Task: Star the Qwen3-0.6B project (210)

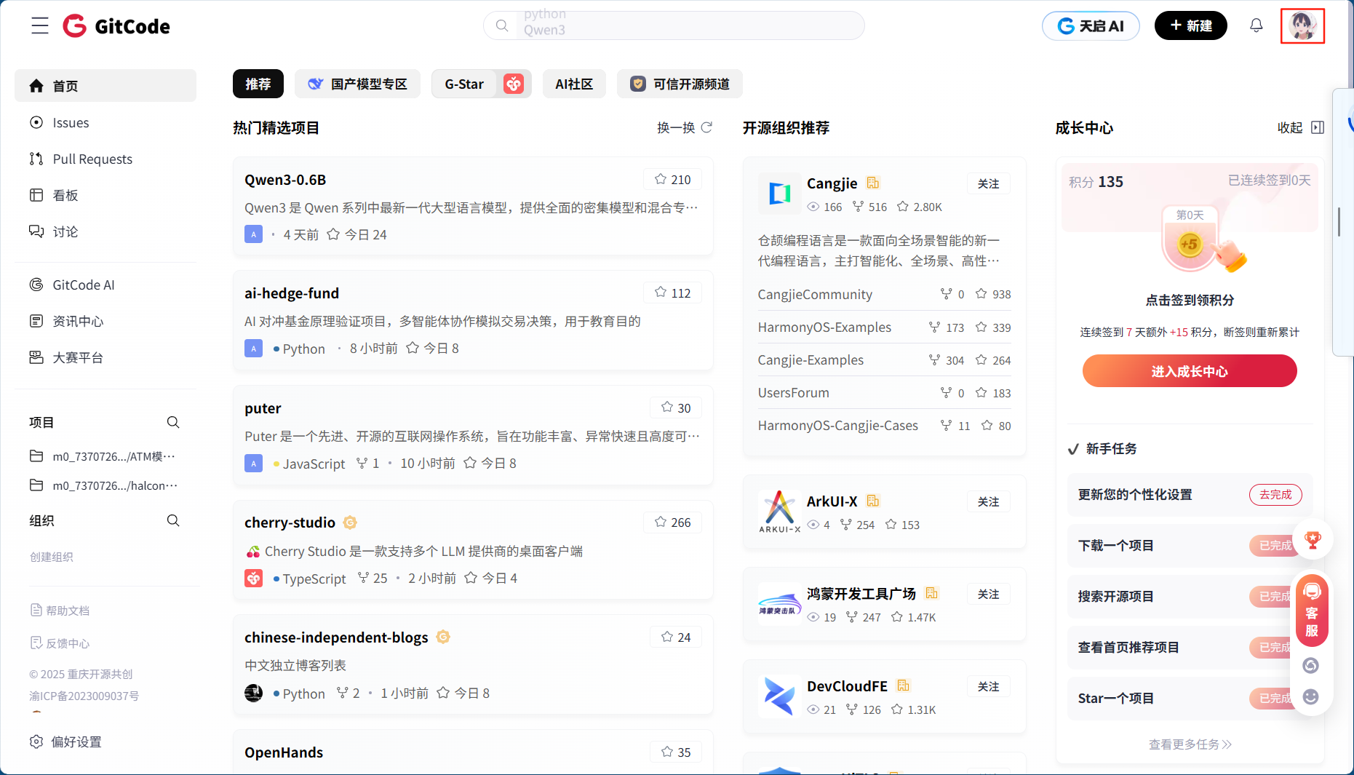Action: point(673,179)
